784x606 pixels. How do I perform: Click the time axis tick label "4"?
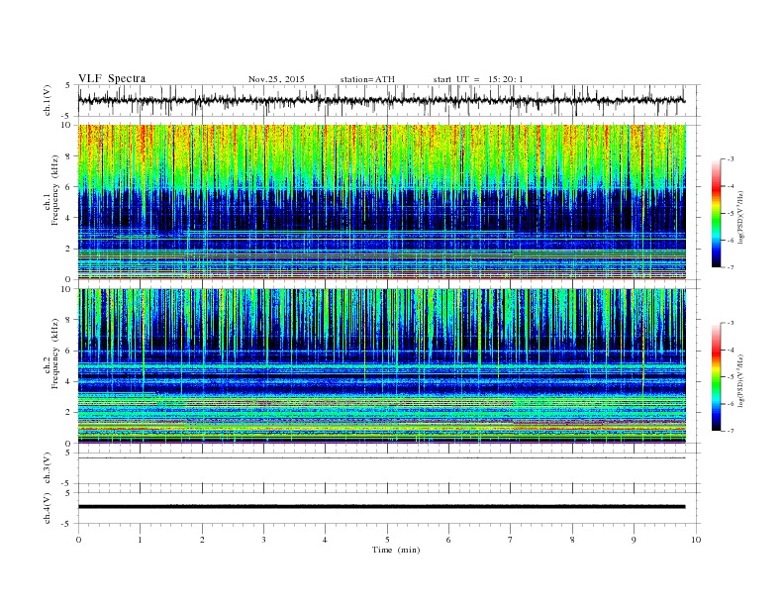pos(325,540)
